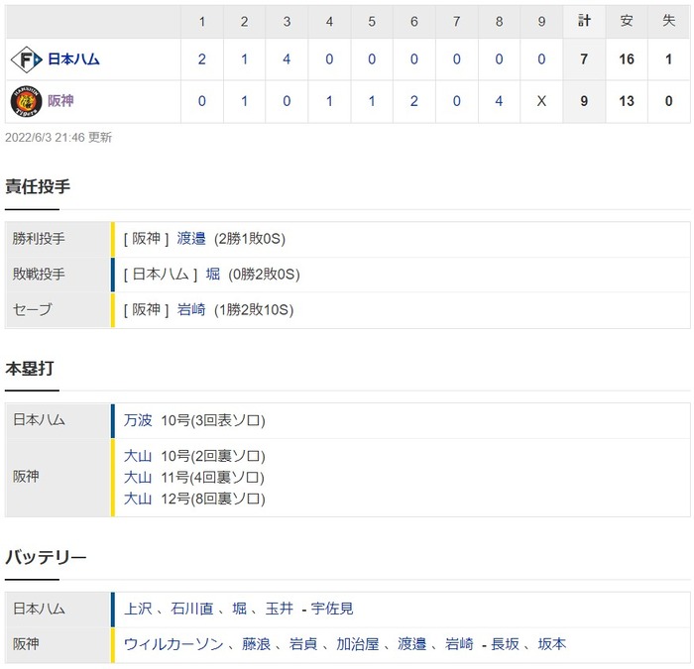
Task: Open save pitcher 岩崎 profile link
Action: point(191,309)
